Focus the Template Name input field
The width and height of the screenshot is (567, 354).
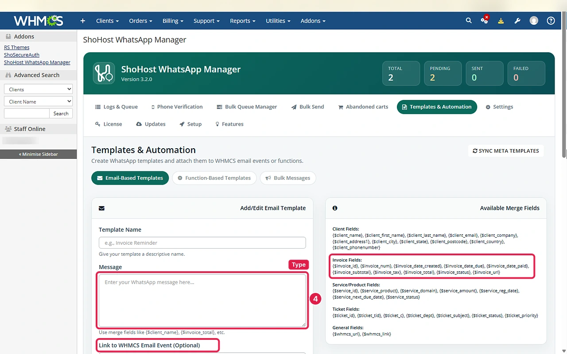tap(202, 243)
